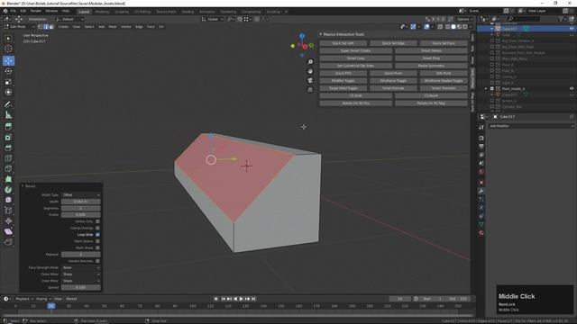Image resolution: width=577 pixels, height=324 pixels.
Task: Click the Smart Extrude button
Action: (393, 88)
